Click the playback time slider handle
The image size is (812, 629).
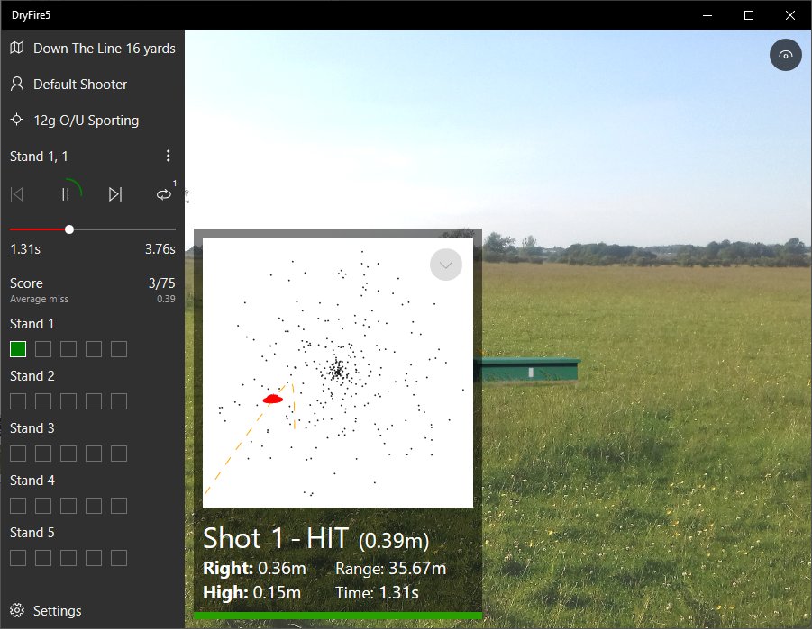[x=69, y=229]
